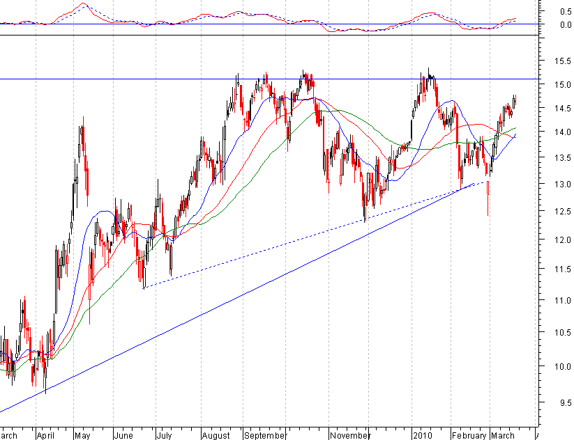Select the June month label
The width and height of the screenshot is (574, 440).
[123, 435]
